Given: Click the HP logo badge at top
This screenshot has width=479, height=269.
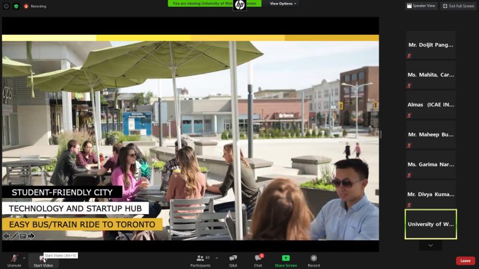Looking at the screenshot, I should pyautogui.click(x=239, y=5).
